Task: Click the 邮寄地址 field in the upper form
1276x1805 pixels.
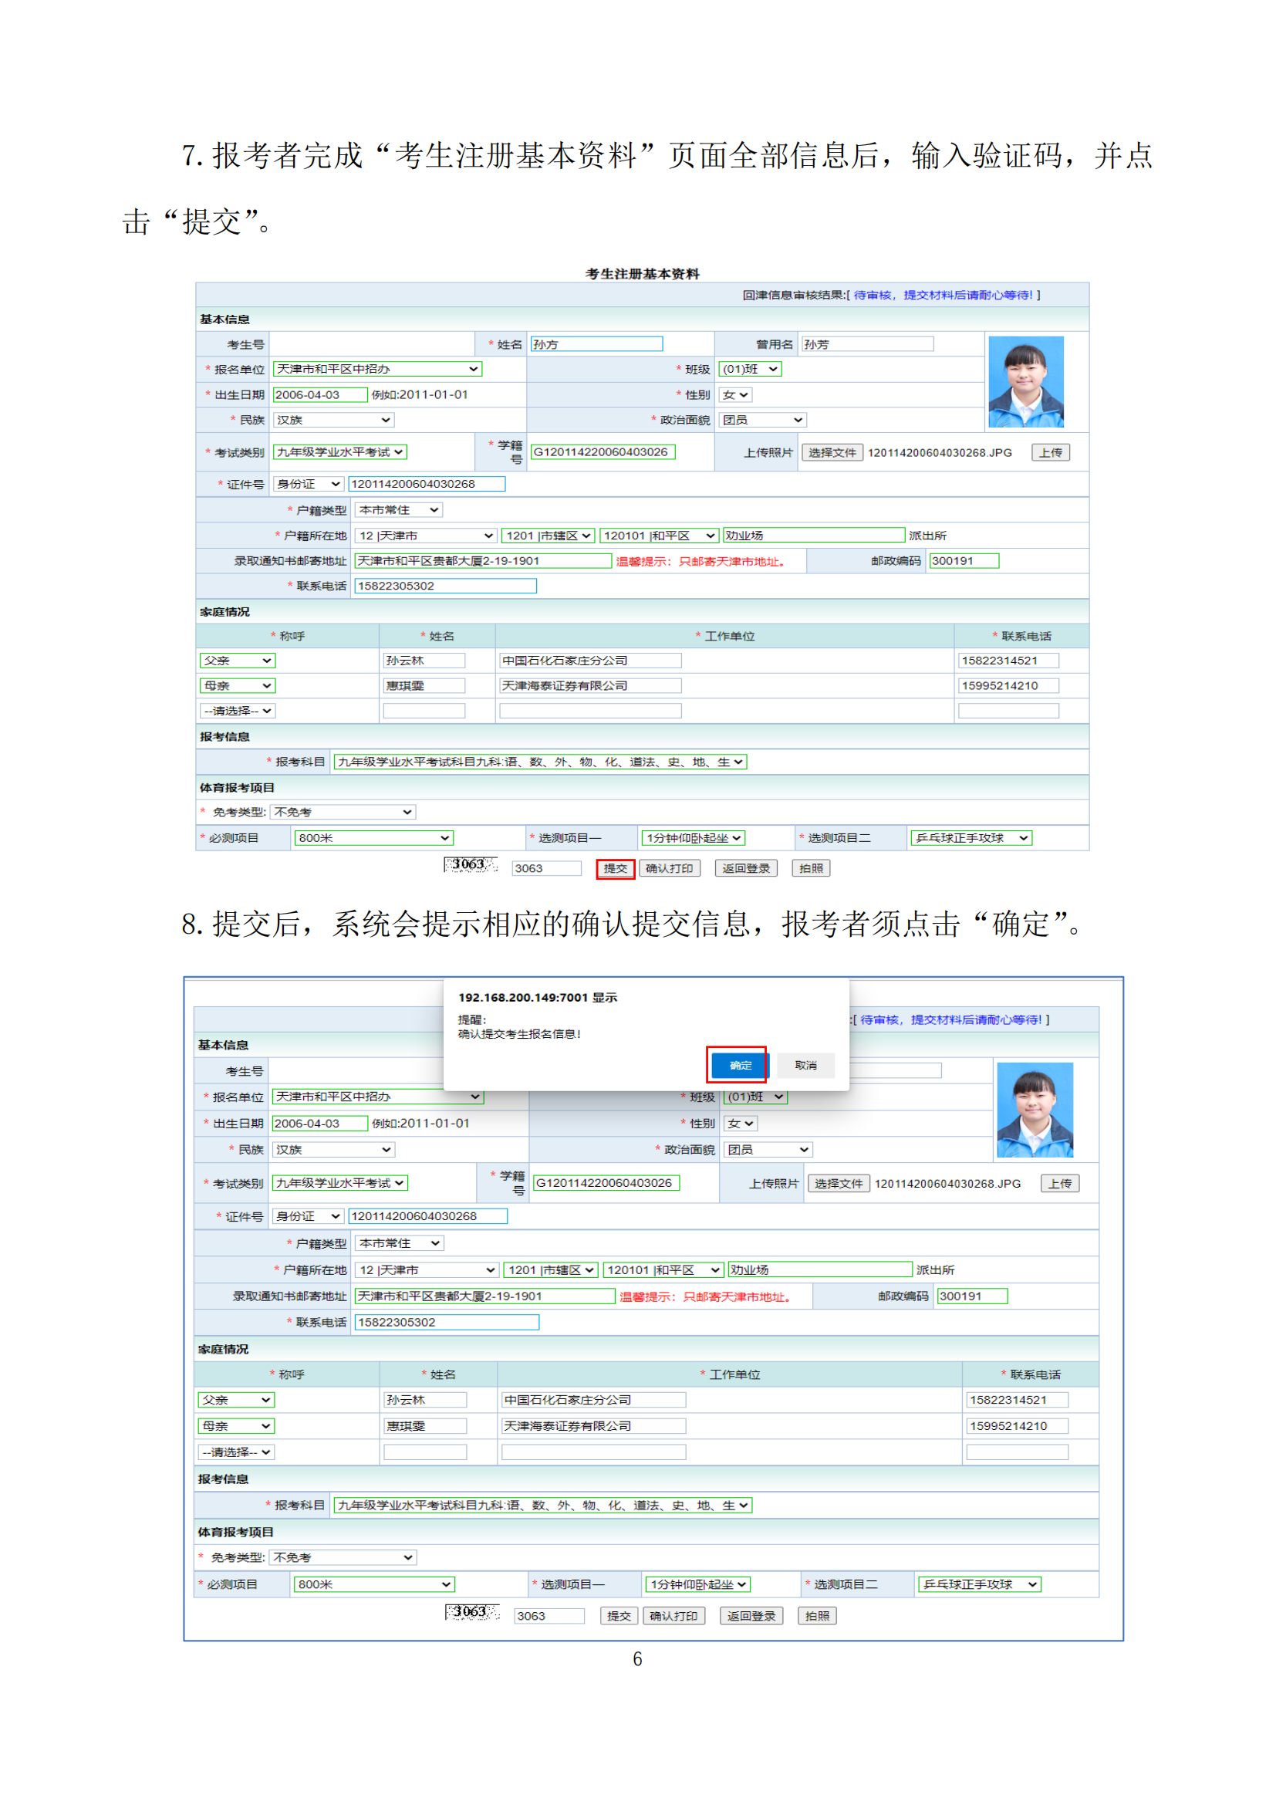Action: tap(483, 560)
